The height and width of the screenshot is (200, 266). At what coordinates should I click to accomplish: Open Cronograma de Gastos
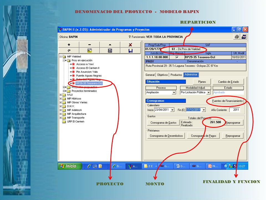[x=163, y=122]
